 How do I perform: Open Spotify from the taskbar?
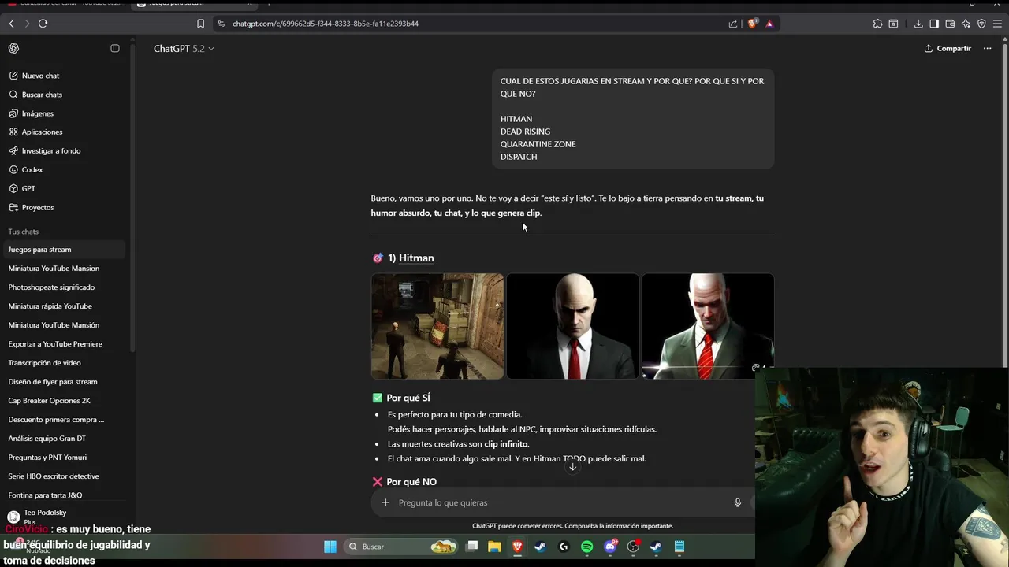click(x=587, y=547)
